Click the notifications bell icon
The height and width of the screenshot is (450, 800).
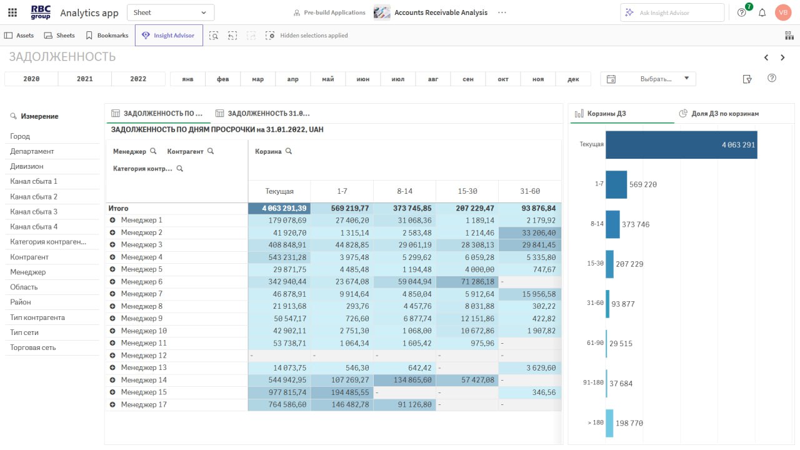click(762, 12)
